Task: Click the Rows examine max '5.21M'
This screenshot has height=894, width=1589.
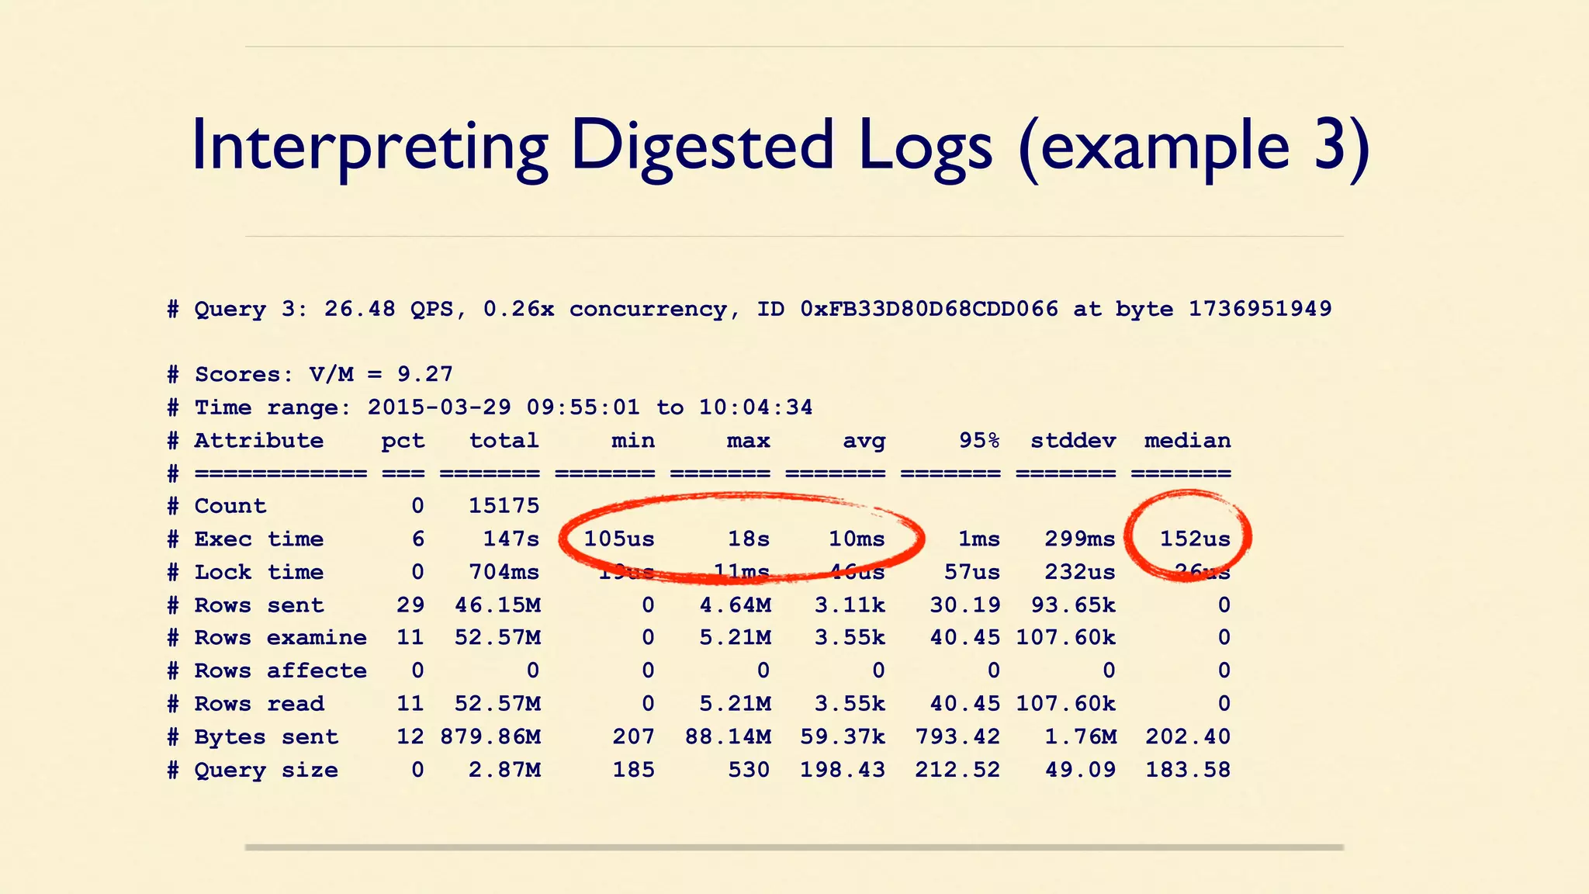Action: 736,638
